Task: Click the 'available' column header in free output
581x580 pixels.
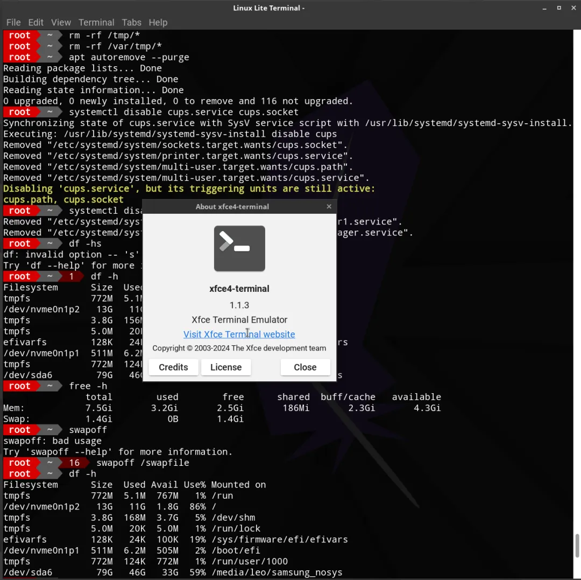Action: [x=416, y=397]
